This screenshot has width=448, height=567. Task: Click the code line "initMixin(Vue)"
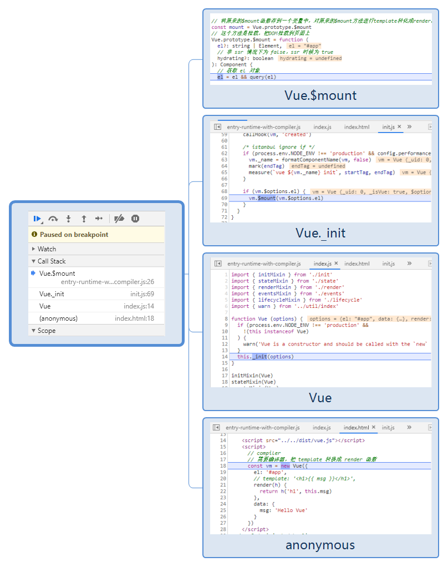pos(252,376)
